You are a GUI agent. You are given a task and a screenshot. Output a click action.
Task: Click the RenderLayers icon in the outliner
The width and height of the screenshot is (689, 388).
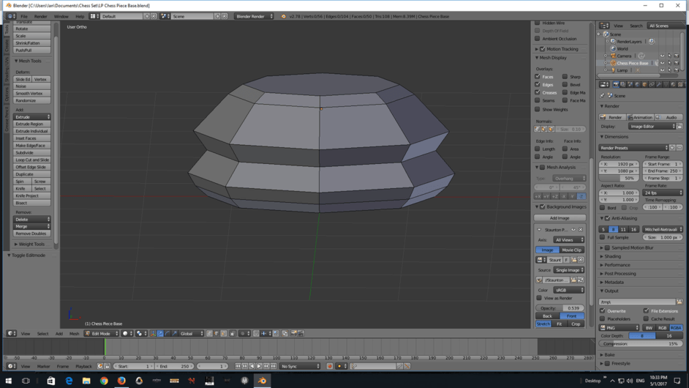[613, 42]
